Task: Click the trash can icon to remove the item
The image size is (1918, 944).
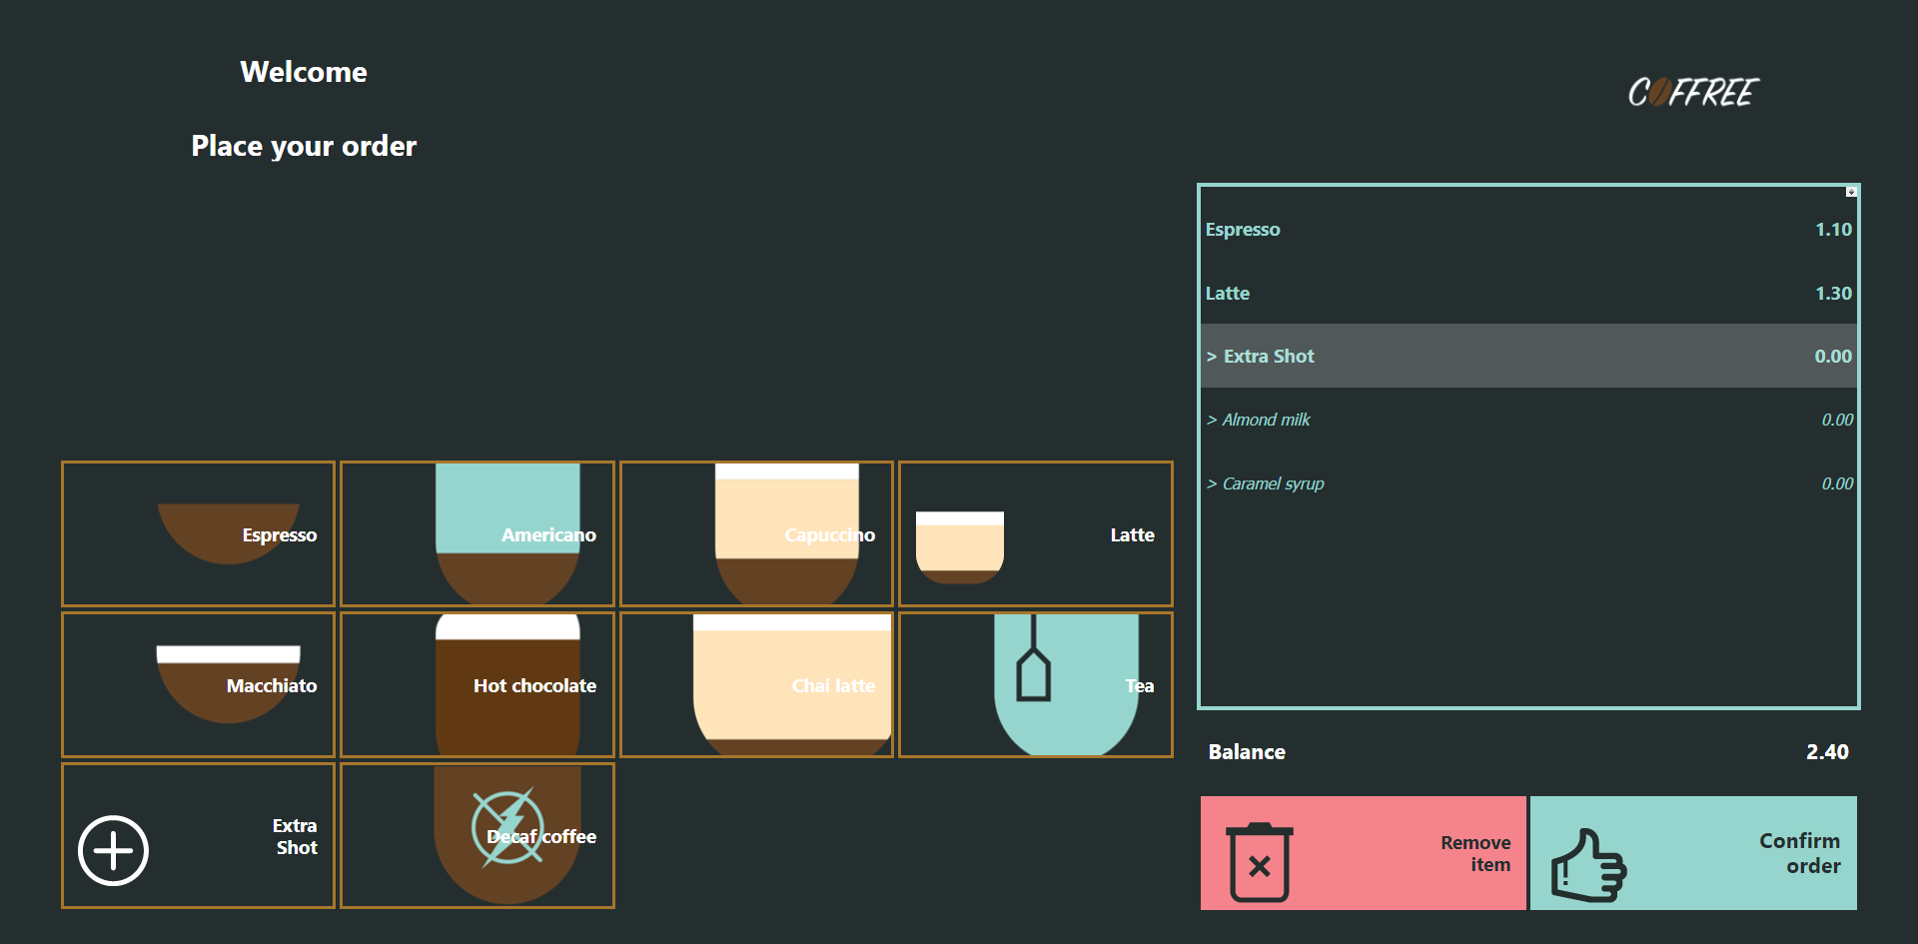Action: 1260,862
